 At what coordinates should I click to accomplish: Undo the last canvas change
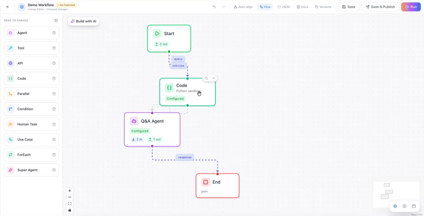(214, 7)
